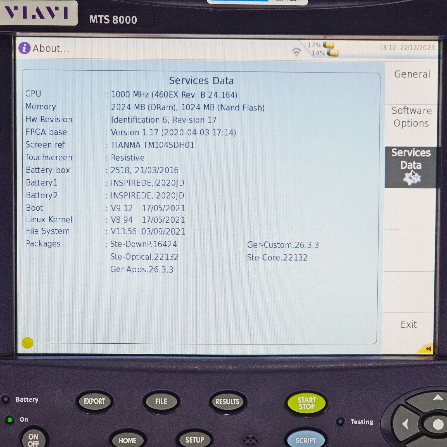Tap the Wi-Fi signal icon
The height and width of the screenshot is (447, 447).
[296, 52]
